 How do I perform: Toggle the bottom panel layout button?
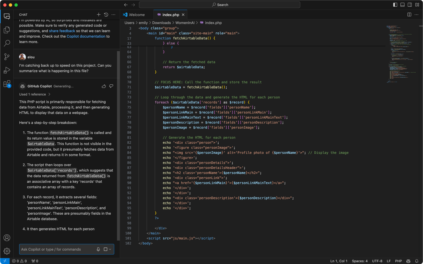point(402,5)
